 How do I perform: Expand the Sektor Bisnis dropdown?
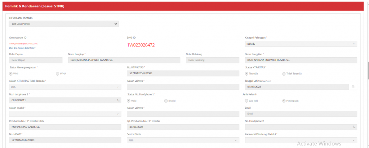click(183, 140)
